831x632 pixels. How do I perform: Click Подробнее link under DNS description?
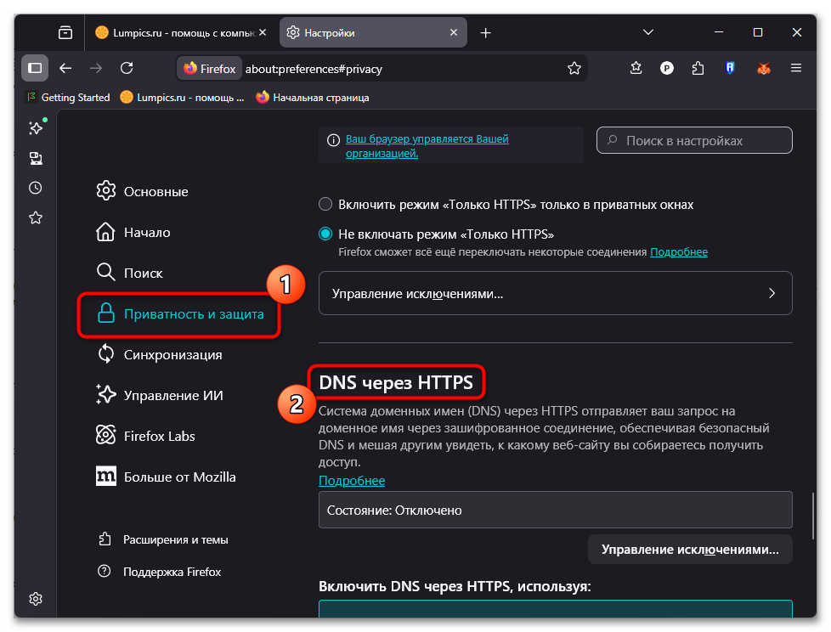(x=352, y=481)
